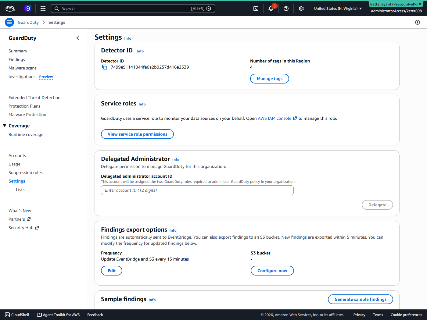The width and height of the screenshot is (427, 320).
Task: Click the Delegate button
Action: coord(377,205)
